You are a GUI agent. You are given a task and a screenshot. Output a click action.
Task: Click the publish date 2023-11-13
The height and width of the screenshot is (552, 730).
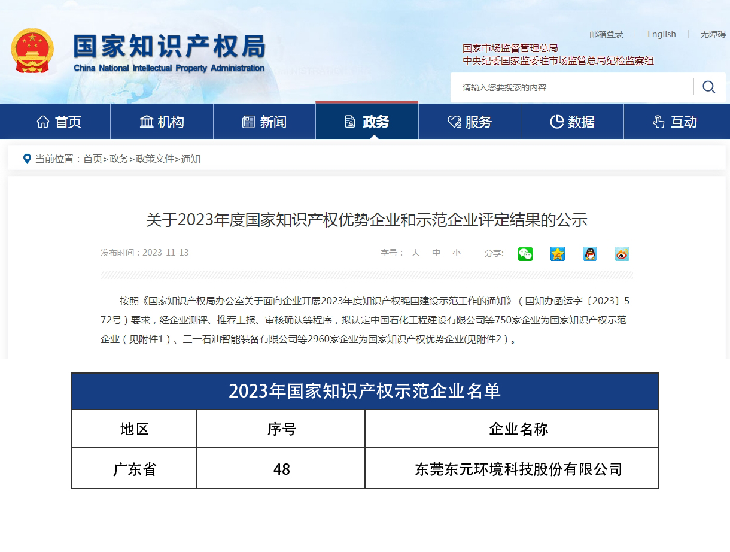point(166,253)
